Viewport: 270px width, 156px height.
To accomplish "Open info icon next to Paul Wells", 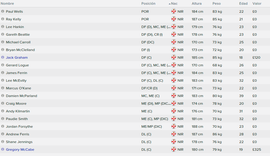I will click(3, 11).
